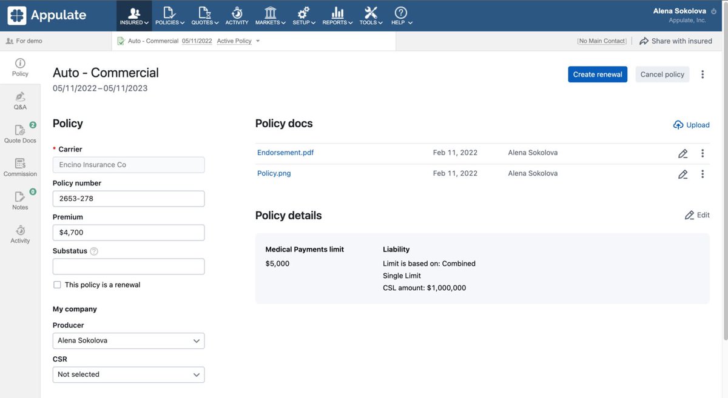728x398 pixels.
Task: Click the Create renewal button
Action: 598,75
